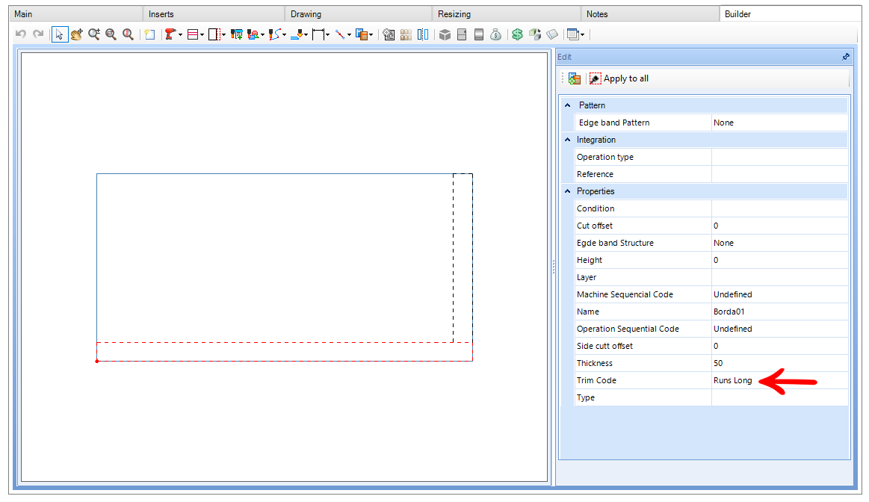
Task: Click the Operation type value field
Action: (780, 157)
